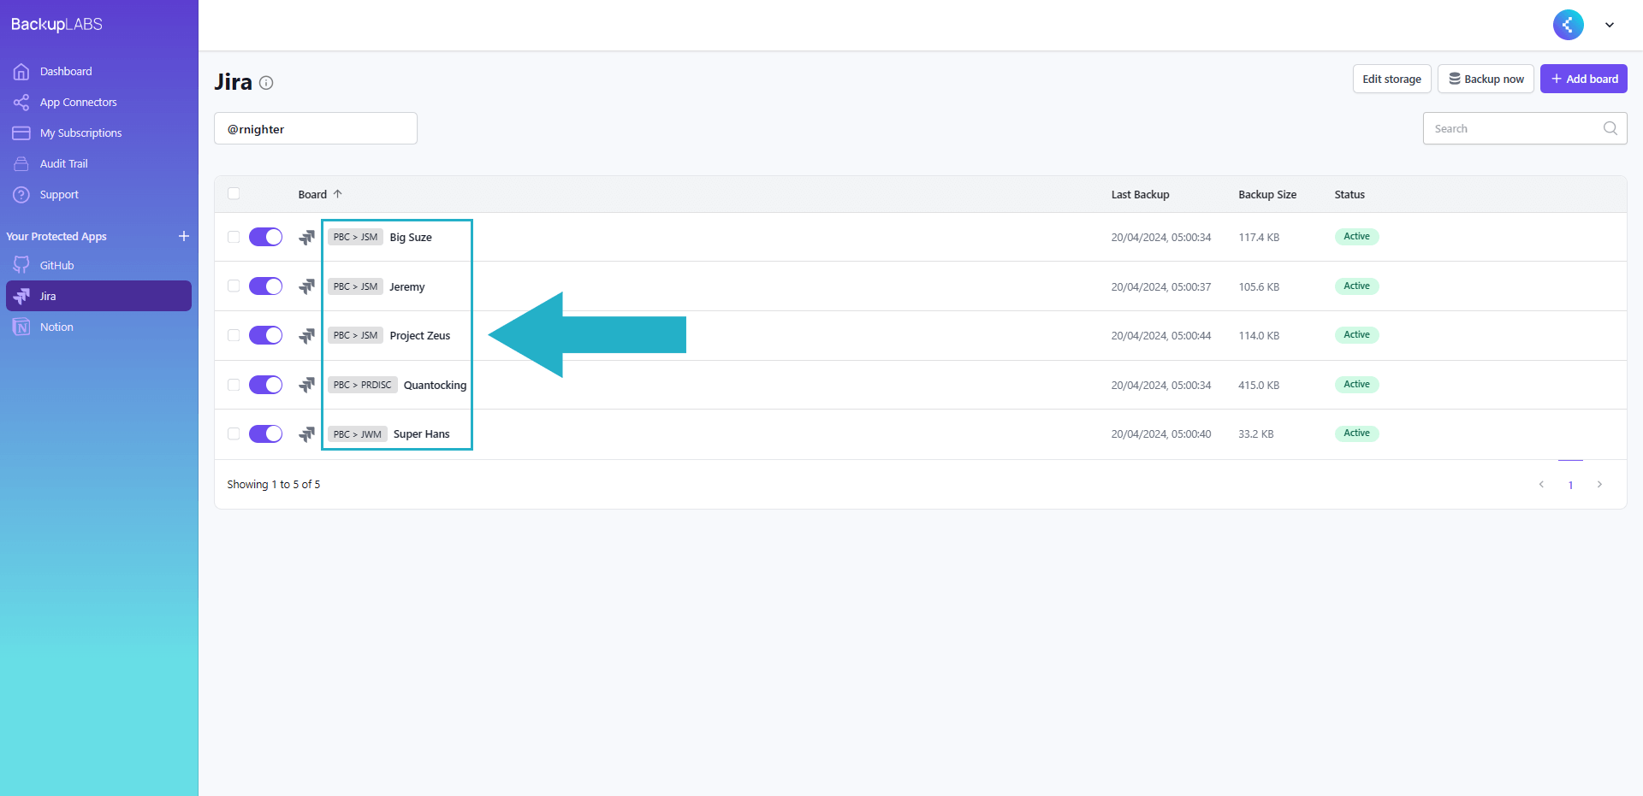The width and height of the screenshot is (1643, 796).
Task: Click the Notion icon in sidebar
Action: (x=21, y=327)
